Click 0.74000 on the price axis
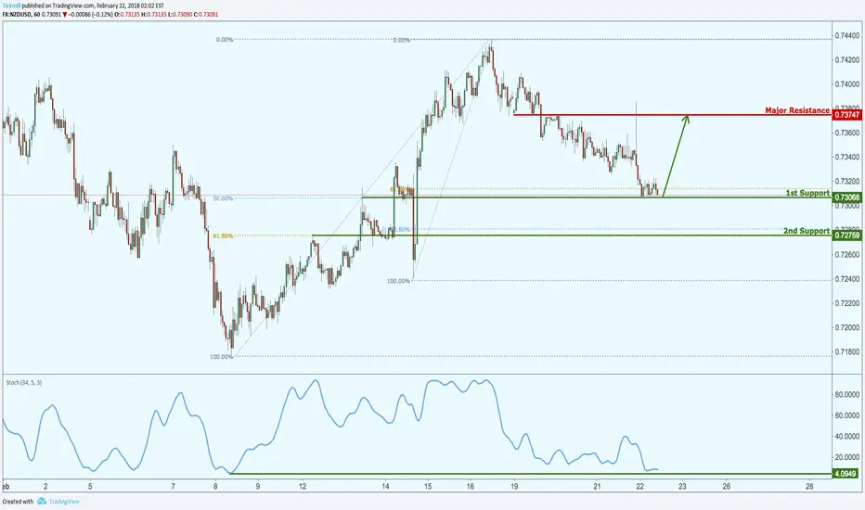865x510 pixels. pos(846,83)
